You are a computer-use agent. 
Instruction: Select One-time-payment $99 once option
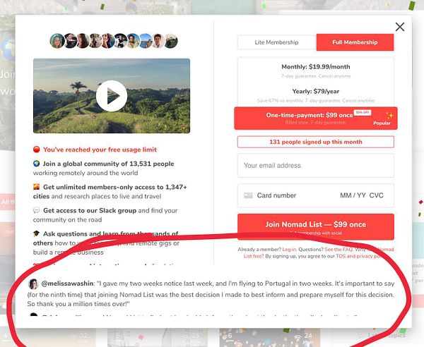click(316, 118)
